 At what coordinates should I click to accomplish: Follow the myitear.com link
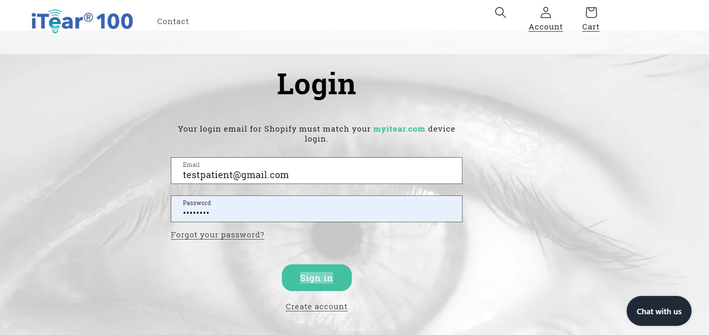399,129
